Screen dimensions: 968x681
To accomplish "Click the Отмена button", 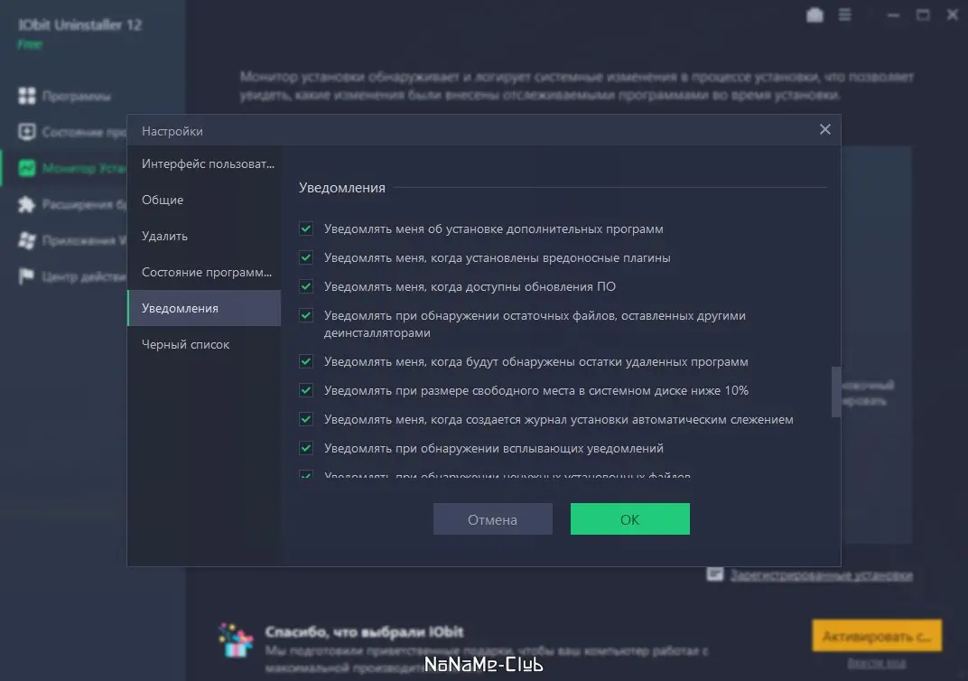I will point(493,519).
